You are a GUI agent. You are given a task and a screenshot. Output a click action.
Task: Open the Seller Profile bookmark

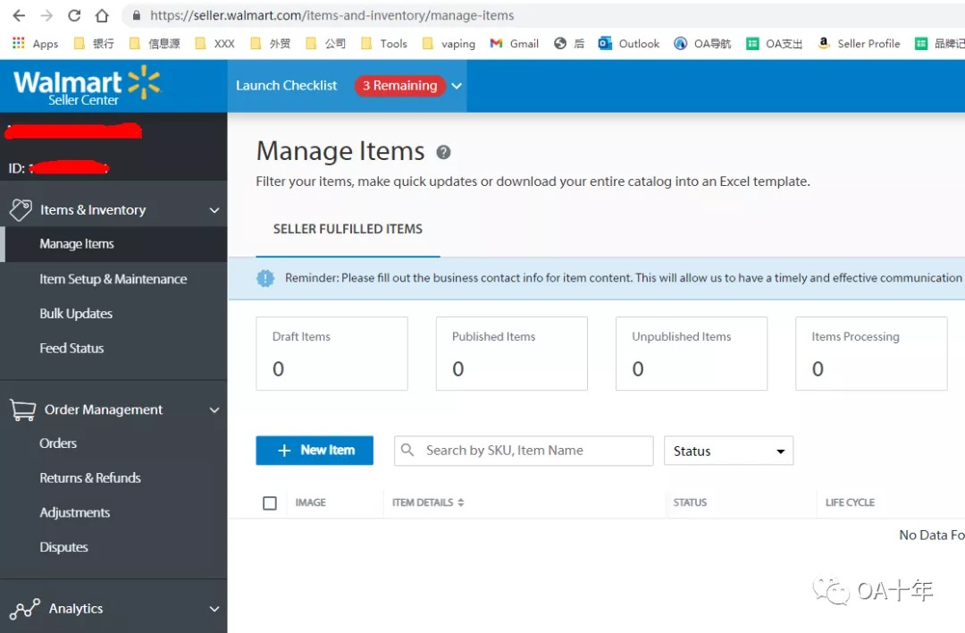[859, 43]
